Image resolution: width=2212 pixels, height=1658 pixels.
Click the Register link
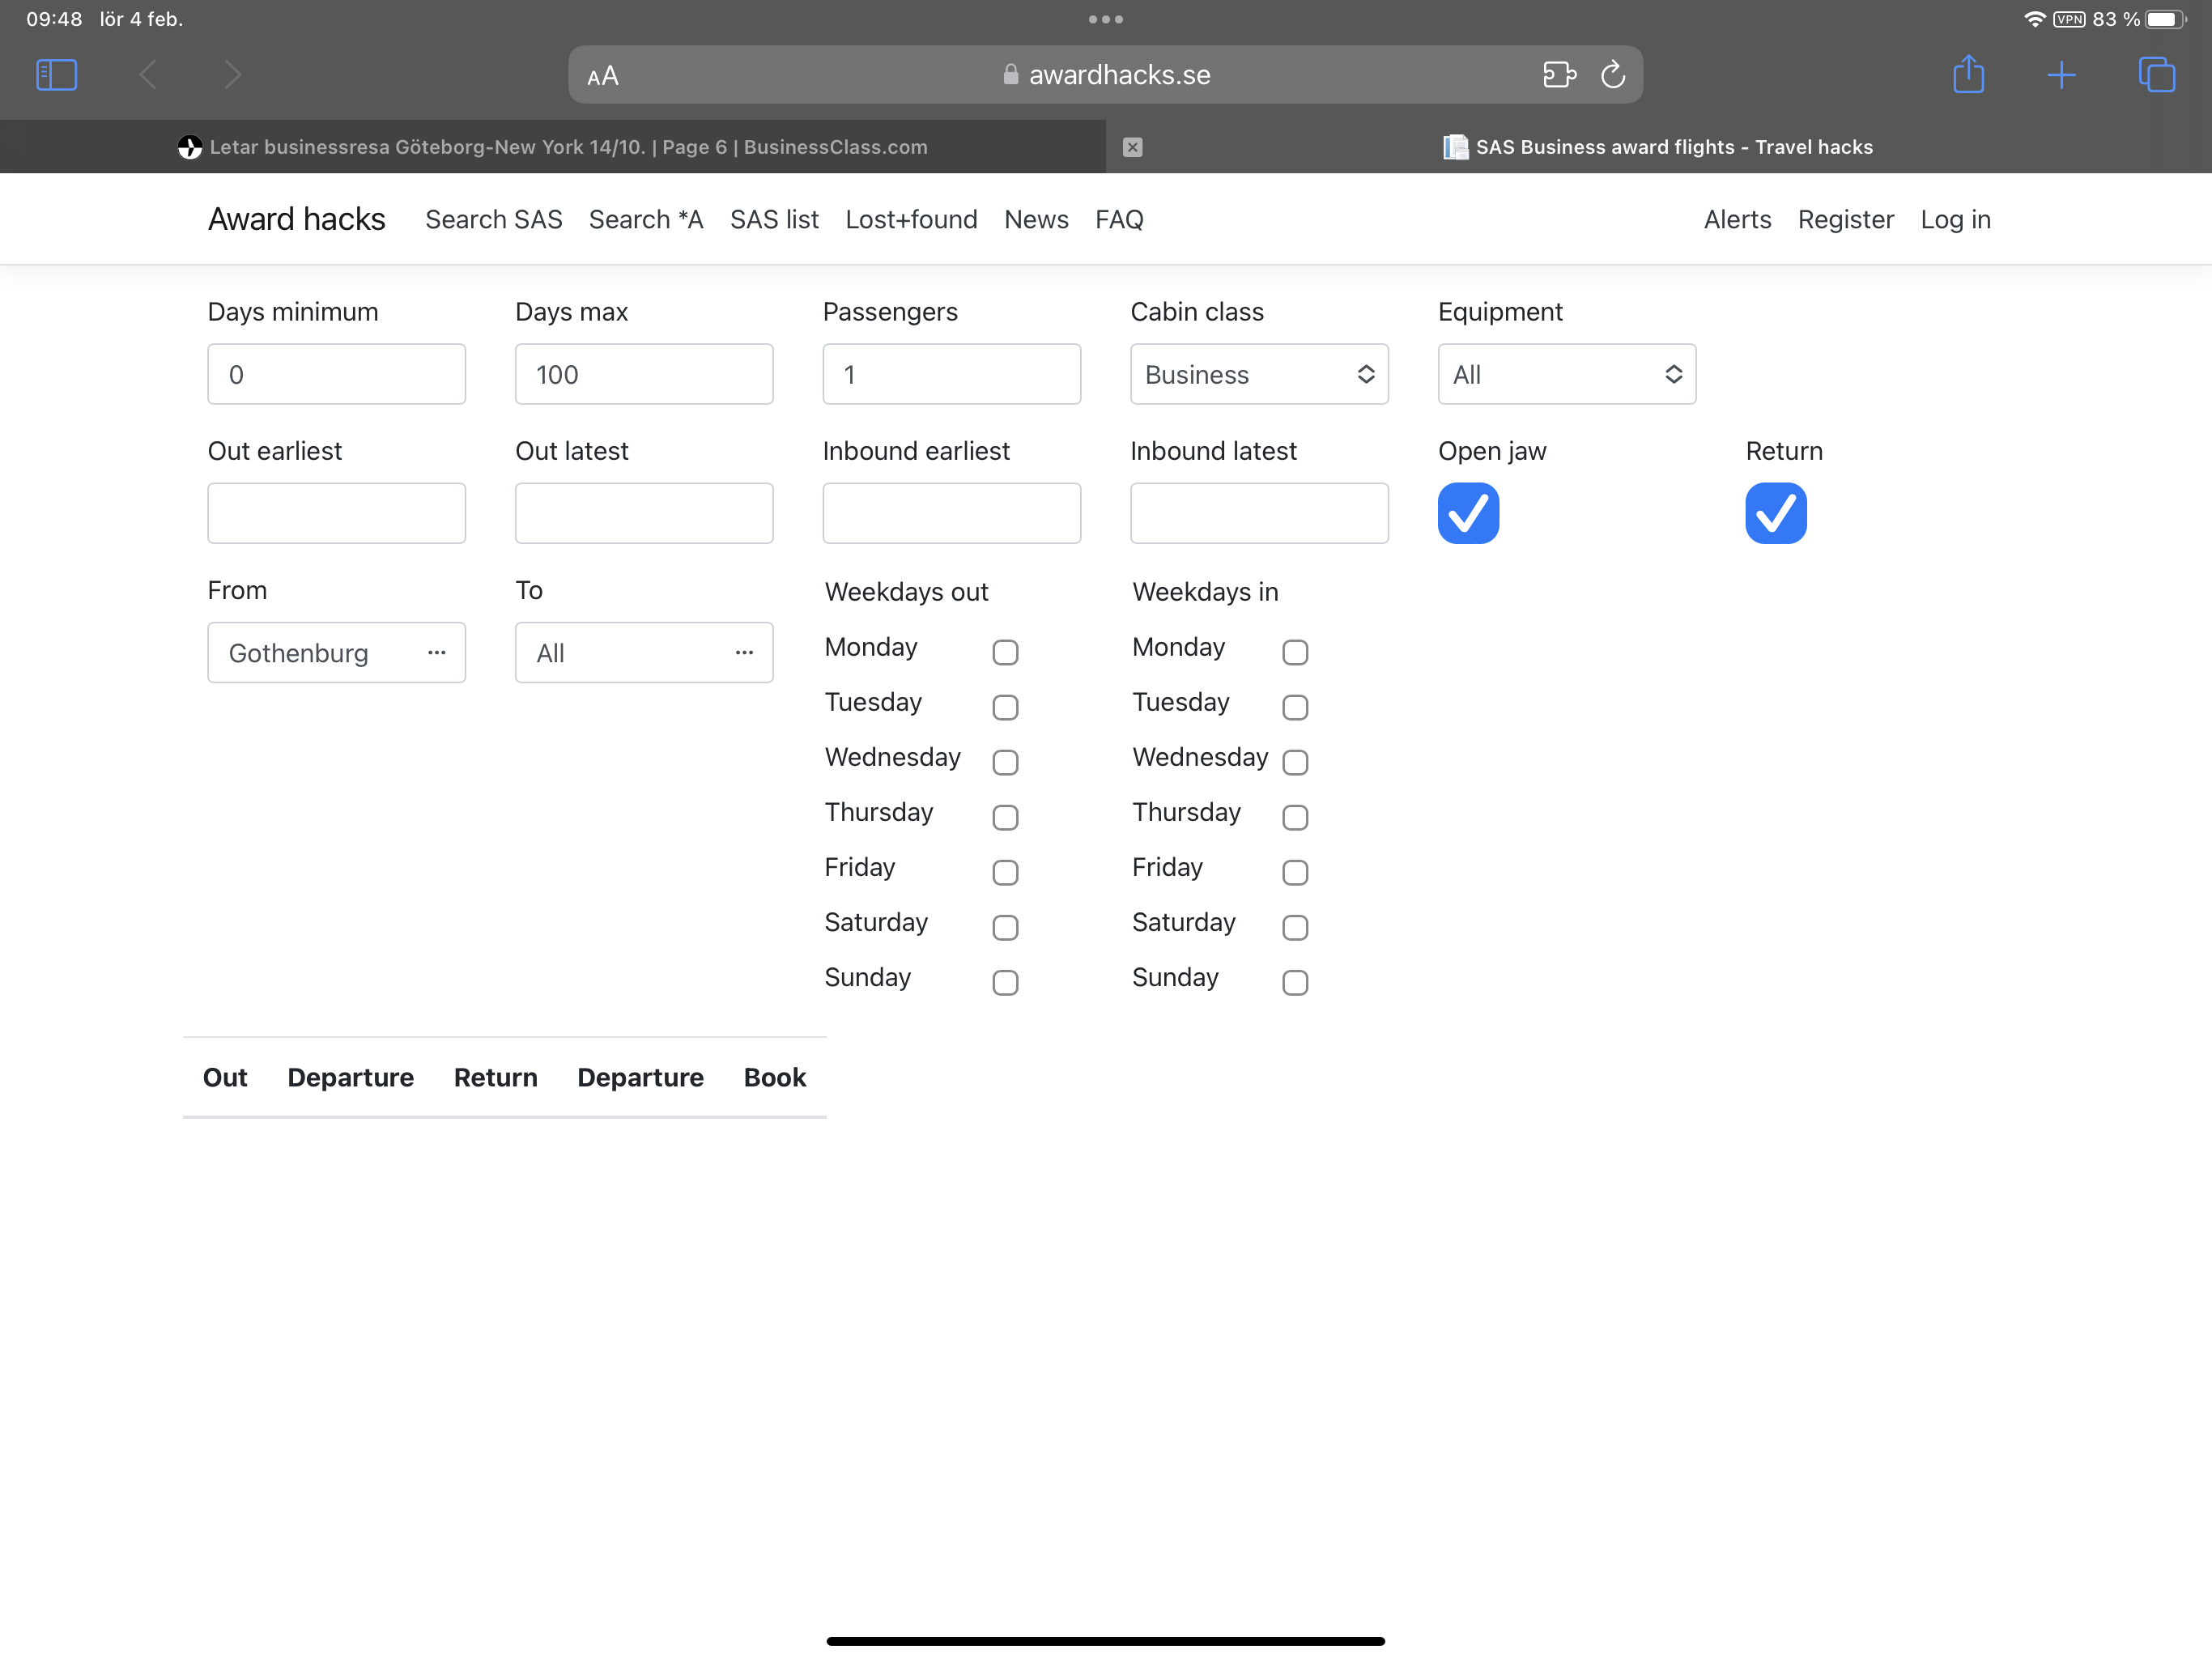pyautogui.click(x=1845, y=219)
